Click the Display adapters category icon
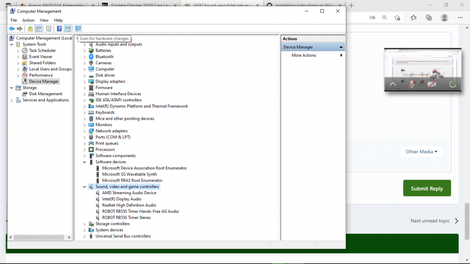 (91, 82)
